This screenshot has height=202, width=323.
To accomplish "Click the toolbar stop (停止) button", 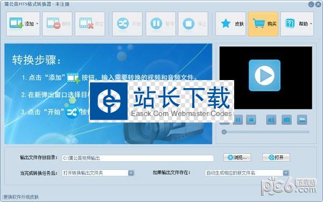I will 193,24.
